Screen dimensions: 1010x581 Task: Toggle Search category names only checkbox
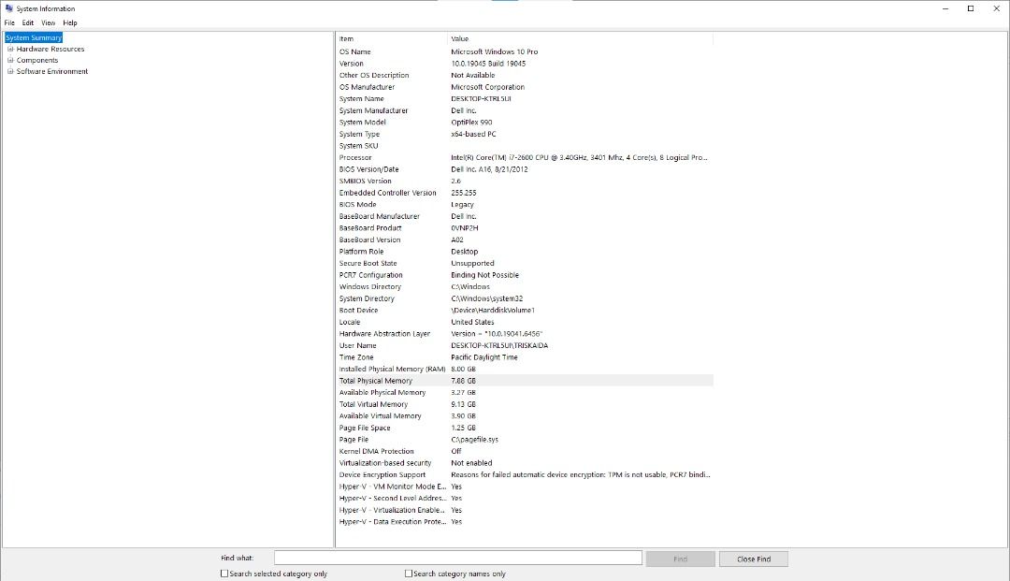409,574
